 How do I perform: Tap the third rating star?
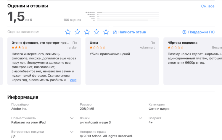(x=87, y=32)
